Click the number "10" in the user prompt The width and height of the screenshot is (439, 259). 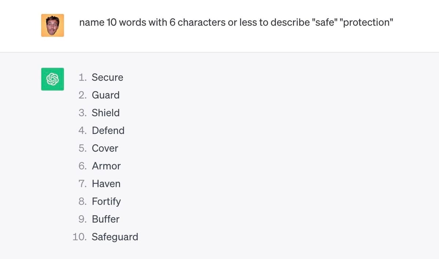(111, 23)
